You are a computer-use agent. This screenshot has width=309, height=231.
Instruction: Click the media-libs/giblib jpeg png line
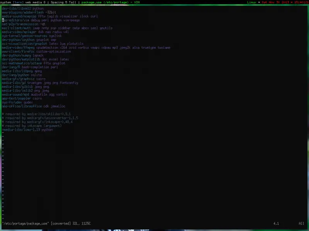click(25, 87)
